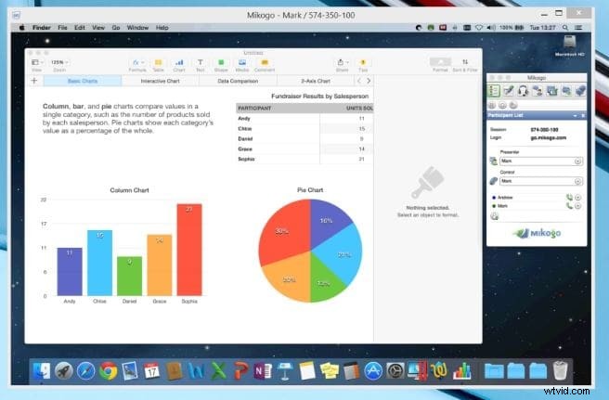
Task: Switch to Basic Charts sheet tab
Action: click(83, 81)
